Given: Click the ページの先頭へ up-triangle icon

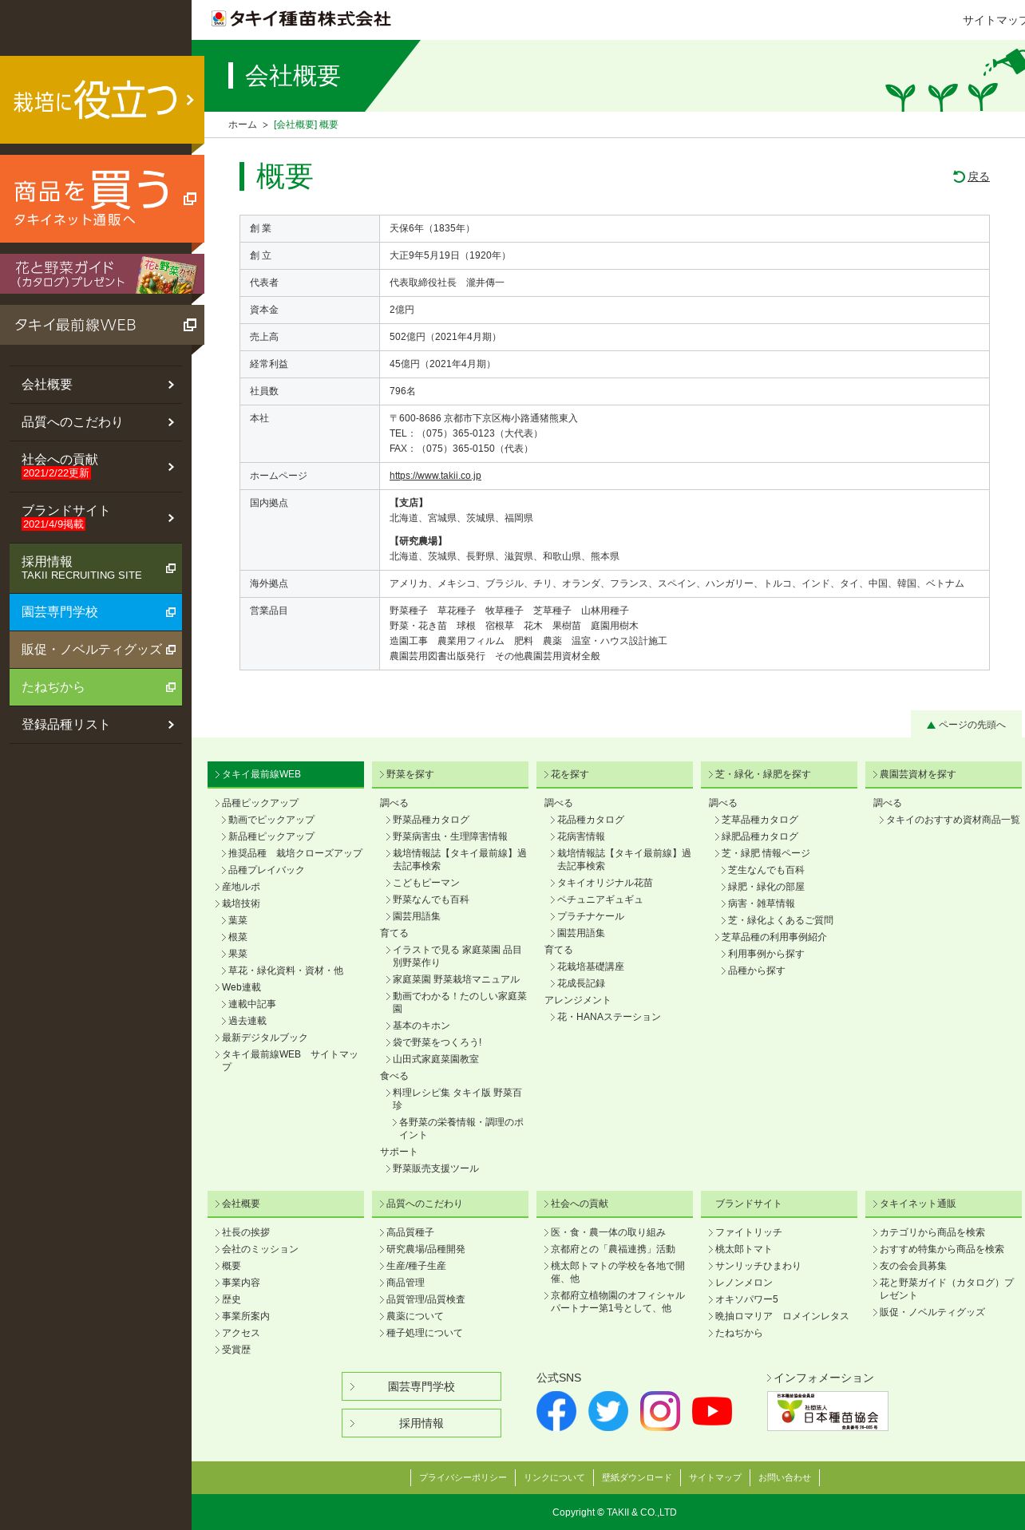Looking at the screenshot, I should tap(931, 725).
